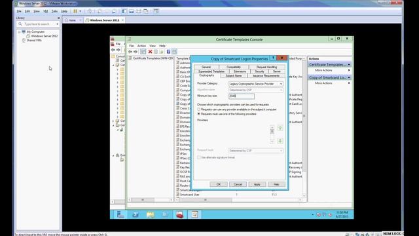Image resolution: width=419 pixels, height=236 pixels.
Task: Open VMware Help menu
Action: pos(64,11)
